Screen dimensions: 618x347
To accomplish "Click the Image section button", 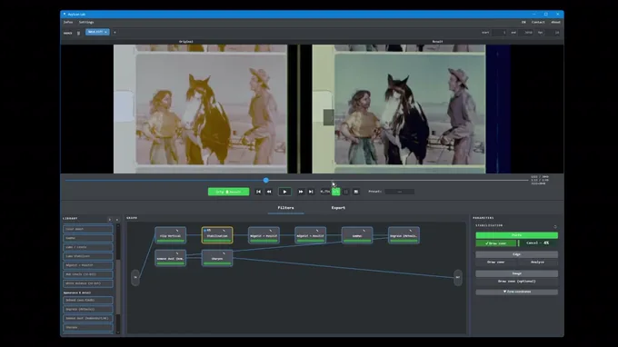I will [517, 273].
